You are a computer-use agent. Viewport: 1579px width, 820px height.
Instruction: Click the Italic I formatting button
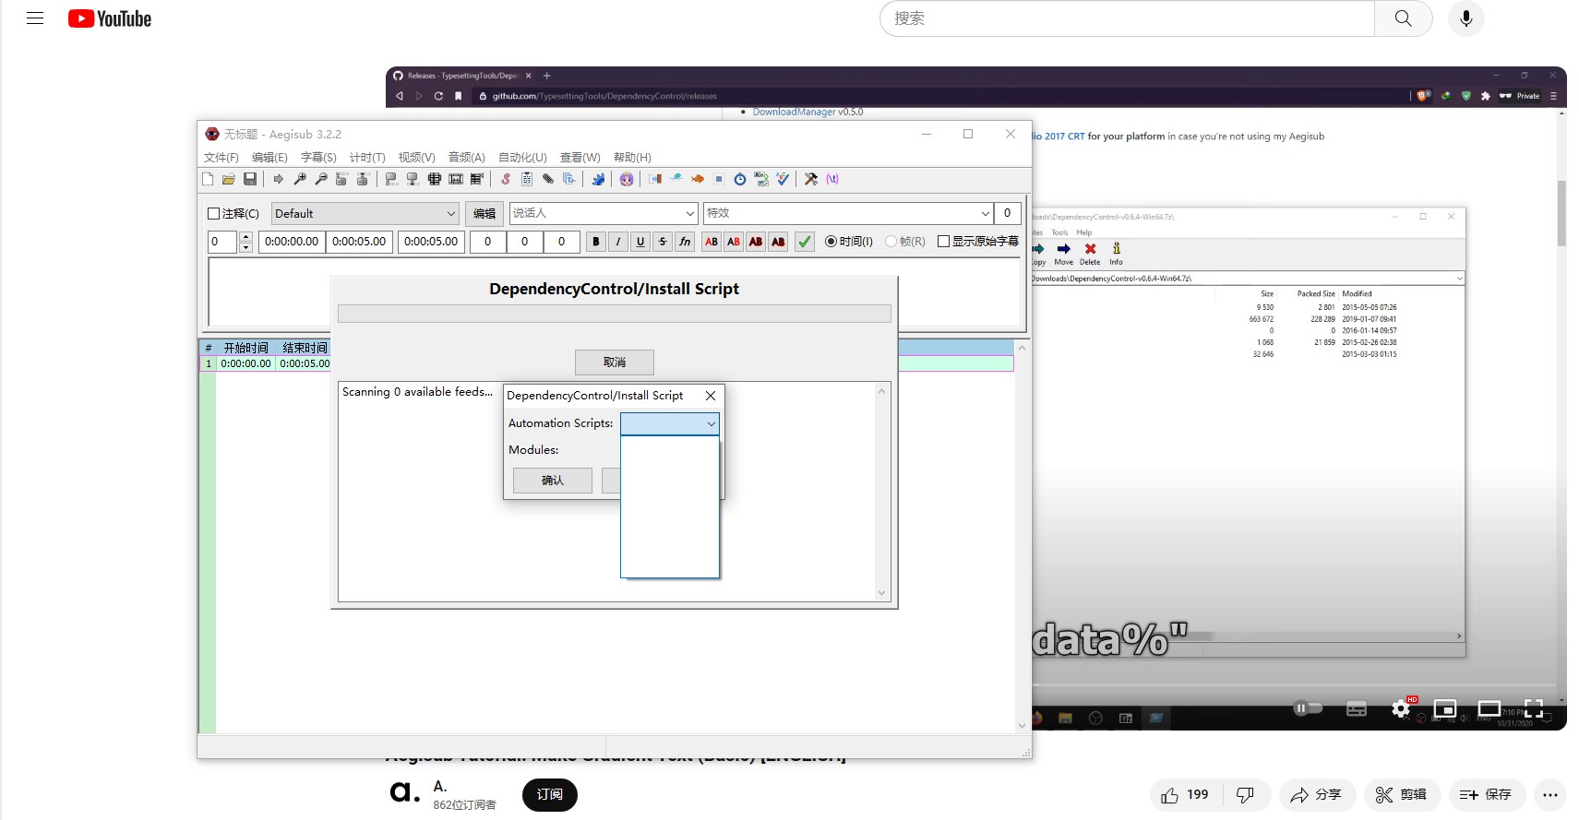618,242
